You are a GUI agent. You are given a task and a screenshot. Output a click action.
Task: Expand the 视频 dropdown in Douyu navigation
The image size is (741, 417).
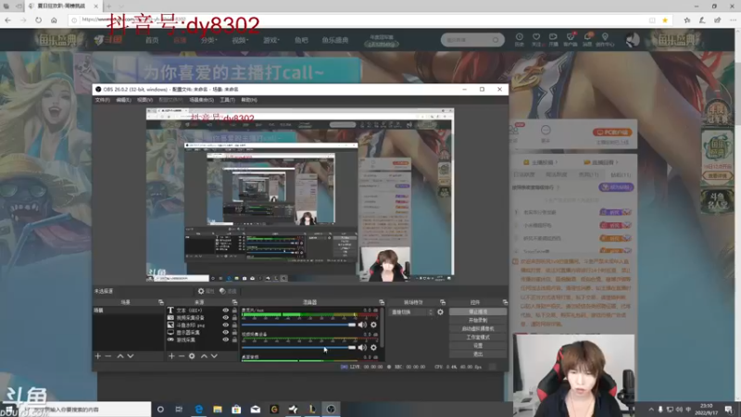click(240, 40)
